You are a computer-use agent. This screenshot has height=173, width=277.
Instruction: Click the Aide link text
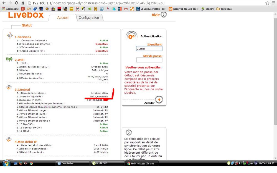(x=156, y=15)
